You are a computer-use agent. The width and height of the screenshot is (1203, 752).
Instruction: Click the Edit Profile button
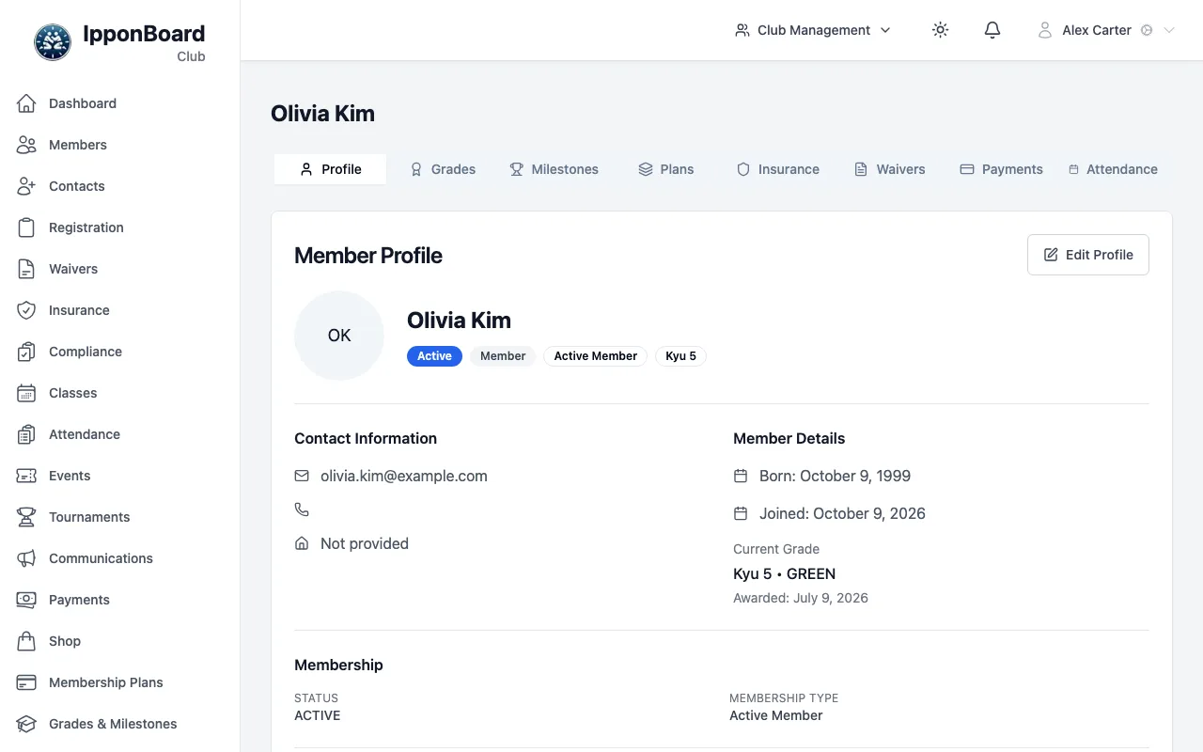[1088, 255]
